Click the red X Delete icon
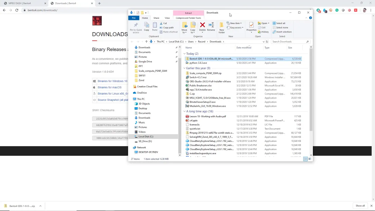375x211 pixels. 202,25
